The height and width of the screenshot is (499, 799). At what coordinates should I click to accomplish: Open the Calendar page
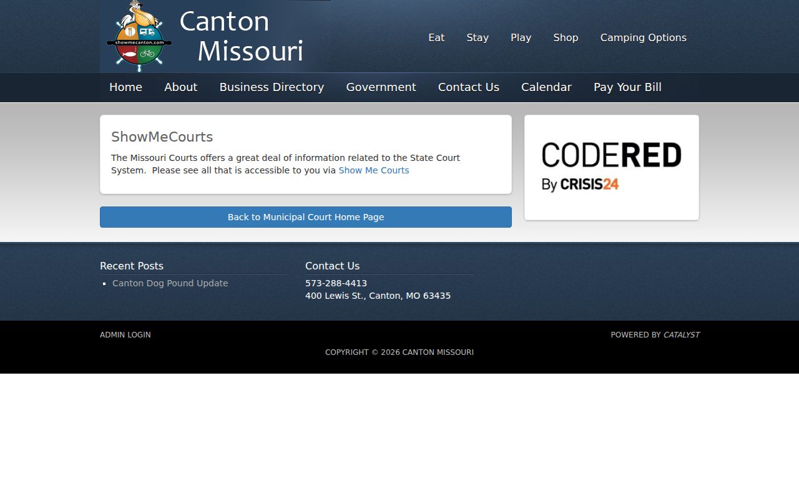(x=546, y=87)
